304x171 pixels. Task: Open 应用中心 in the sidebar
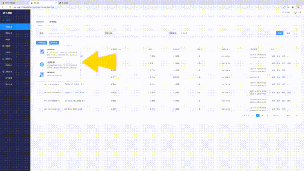click(x=15, y=52)
